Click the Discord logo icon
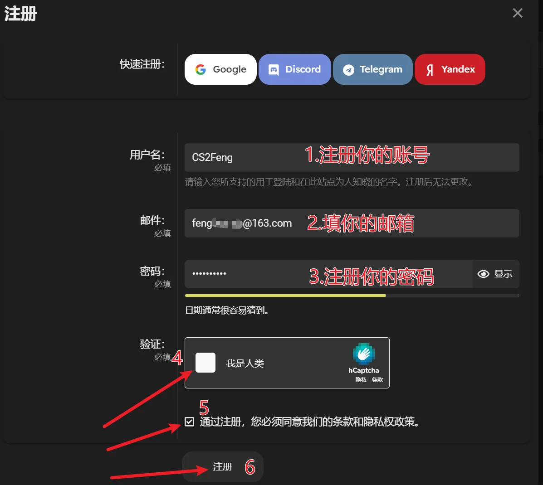The width and height of the screenshot is (543, 485). tap(274, 70)
